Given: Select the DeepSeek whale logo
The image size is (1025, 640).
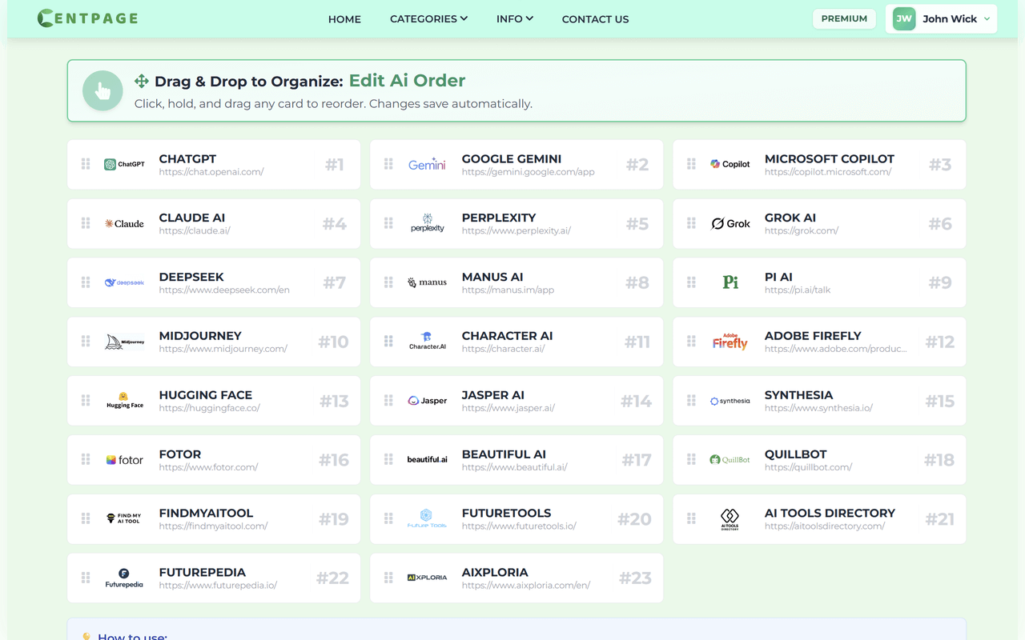Looking at the screenshot, I should [x=124, y=282].
